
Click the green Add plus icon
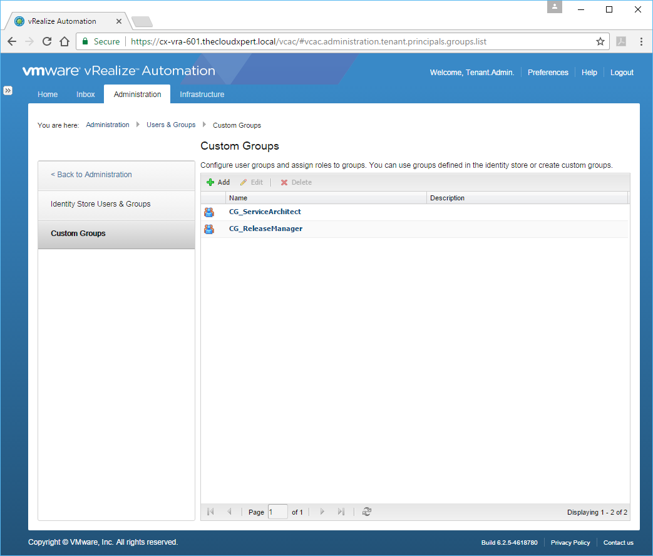(x=210, y=182)
